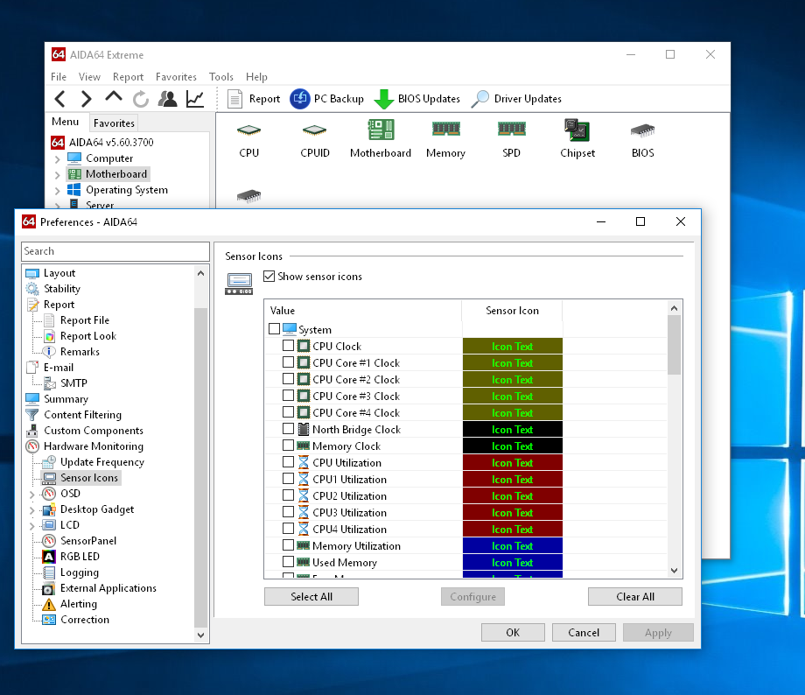The image size is (805, 695).
Task: Navigate up one level in AIDA64 toolbar
Action: coord(114,97)
